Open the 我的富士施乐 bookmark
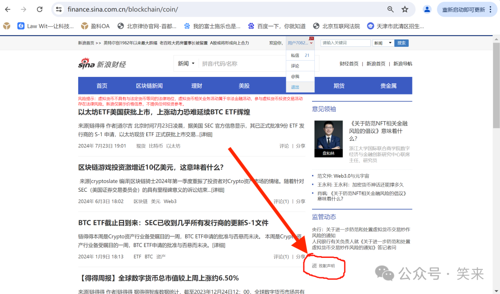500x294 pixels. click(x=212, y=26)
